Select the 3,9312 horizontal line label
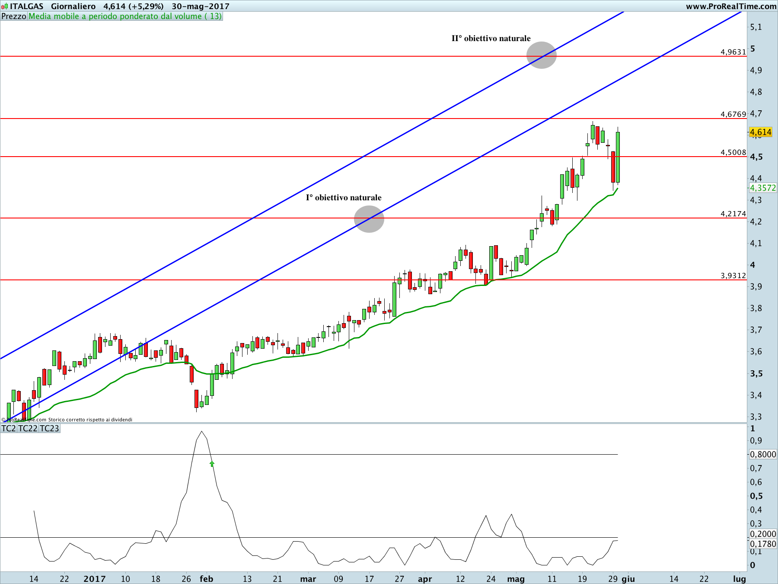This screenshot has width=778, height=584. 733,276
